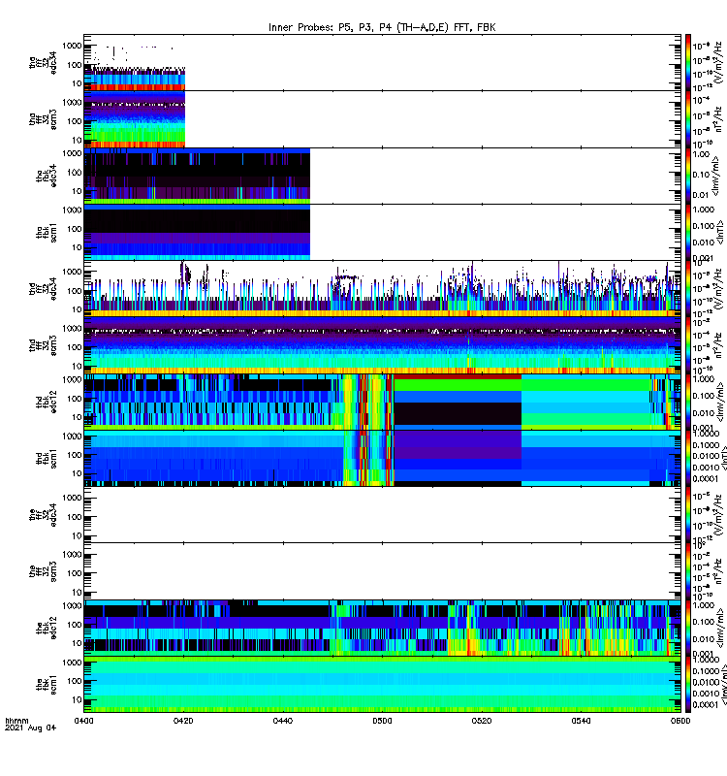Click the thd fff edc34 spectrogram
The width and height of the screenshot is (727, 776).
pyautogui.click(x=382, y=288)
